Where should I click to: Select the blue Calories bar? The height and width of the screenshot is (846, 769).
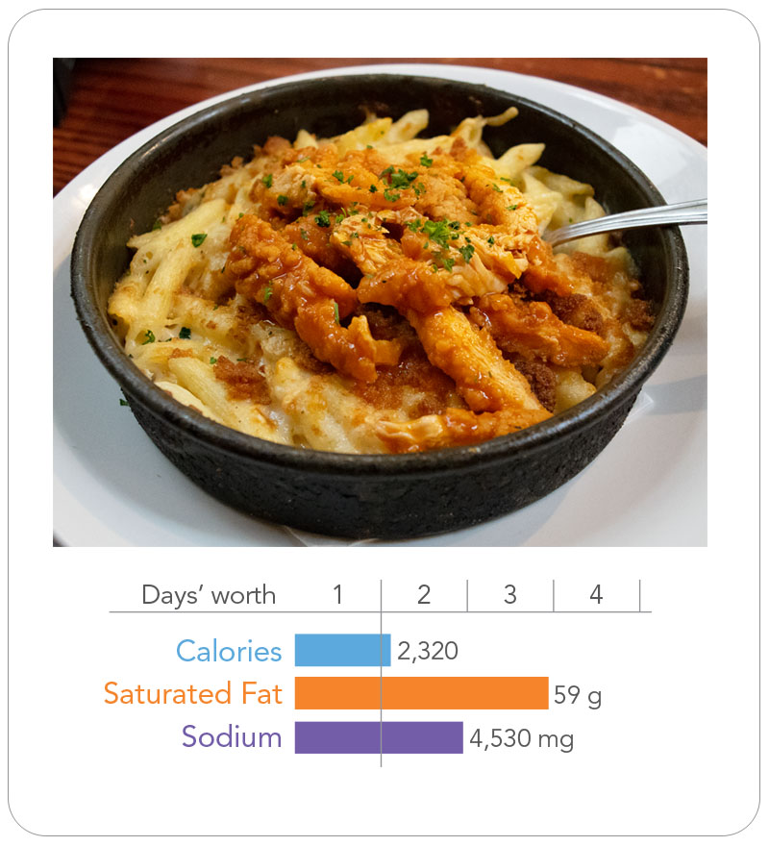click(x=342, y=651)
